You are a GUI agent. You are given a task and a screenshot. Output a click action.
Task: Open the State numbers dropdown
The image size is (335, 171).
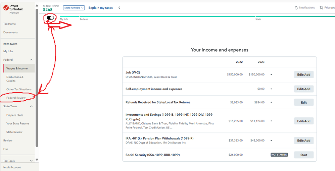pos(74,8)
